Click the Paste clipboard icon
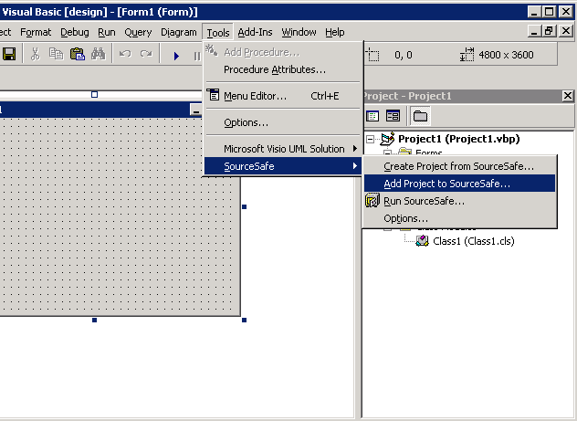 pos(77,55)
